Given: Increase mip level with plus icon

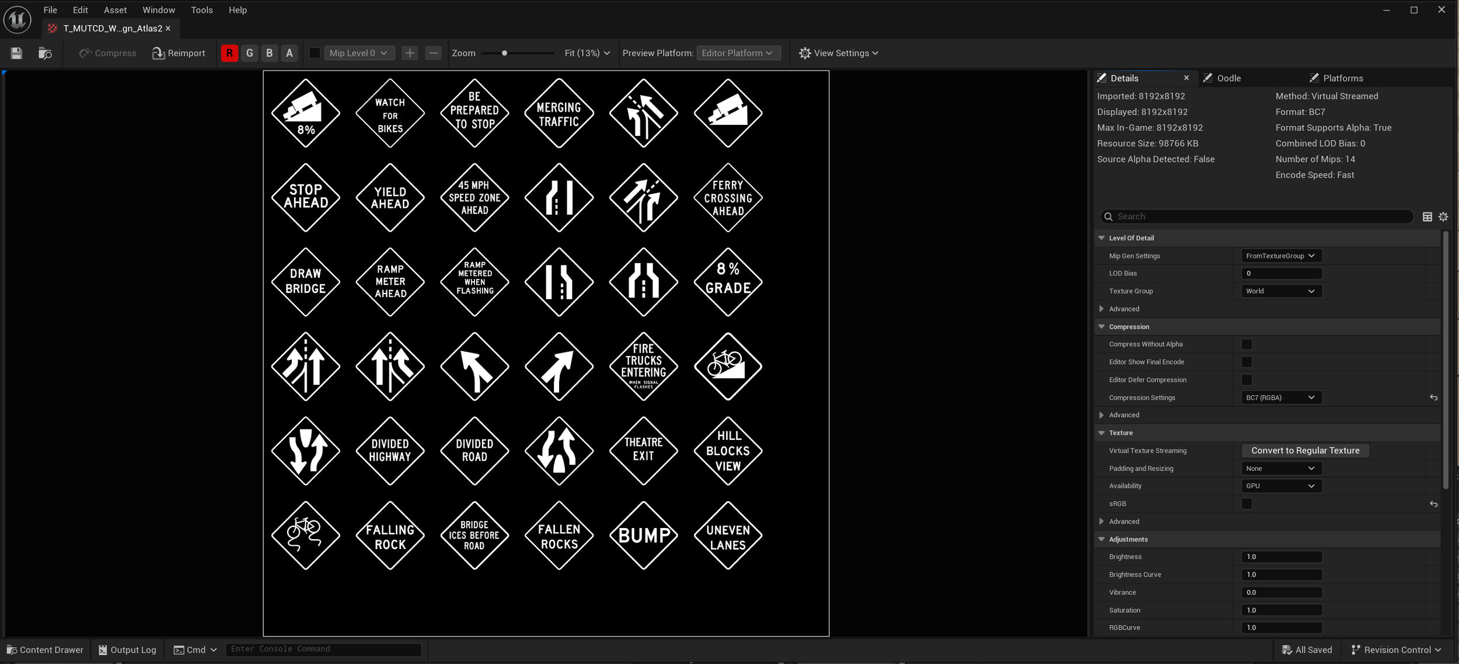Looking at the screenshot, I should pyautogui.click(x=410, y=53).
